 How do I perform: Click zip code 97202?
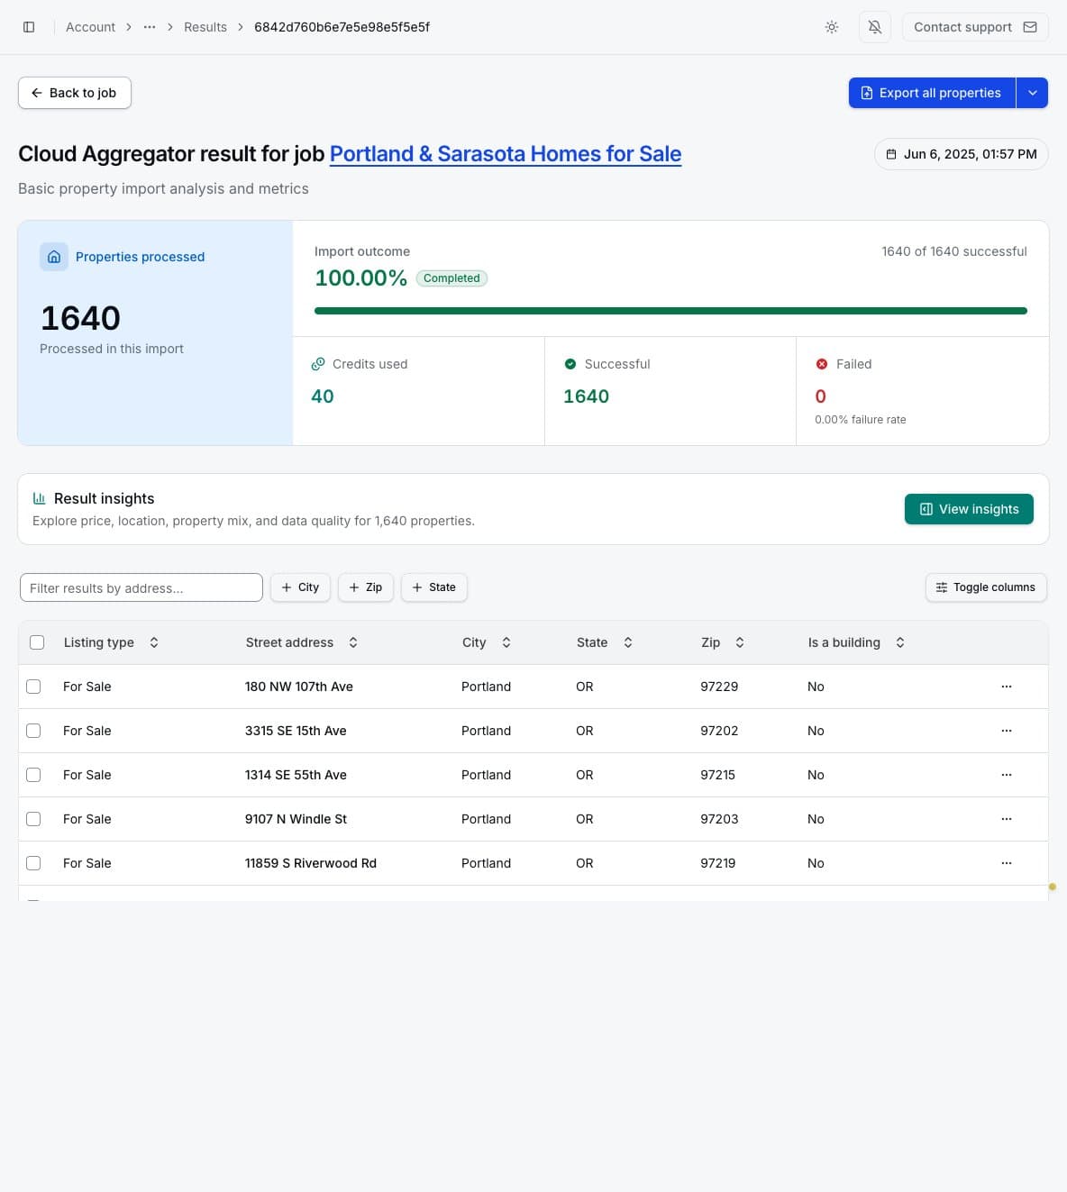[x=719, y=731]
